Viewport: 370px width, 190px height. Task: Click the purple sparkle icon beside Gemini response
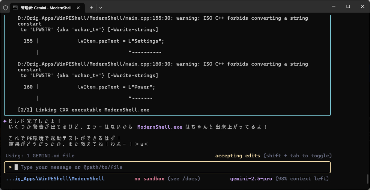[5, 121]
